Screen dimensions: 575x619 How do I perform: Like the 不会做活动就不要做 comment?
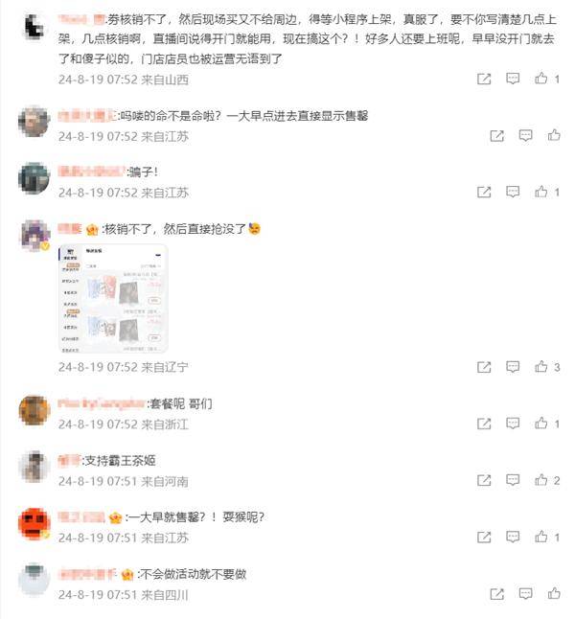pyautogui.click(x=554, y=593)
